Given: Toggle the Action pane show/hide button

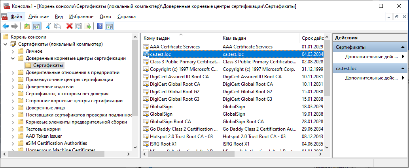Looking at the screenshot, I should (x=109, y=26).
